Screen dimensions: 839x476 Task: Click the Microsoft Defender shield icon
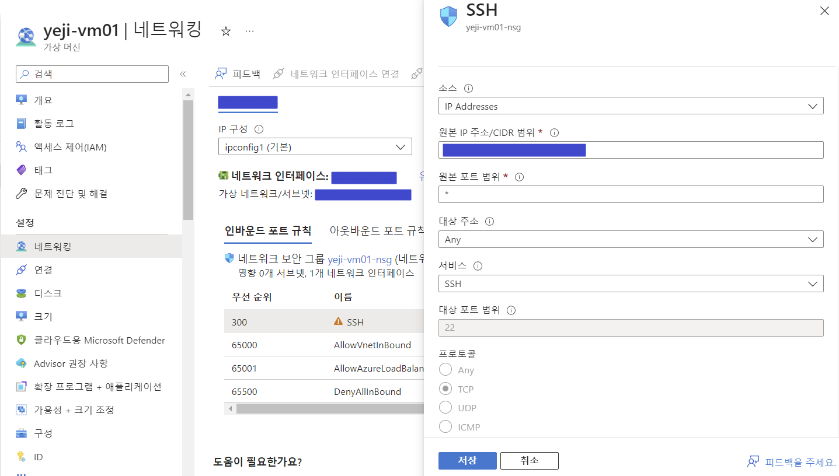point(22,340)
